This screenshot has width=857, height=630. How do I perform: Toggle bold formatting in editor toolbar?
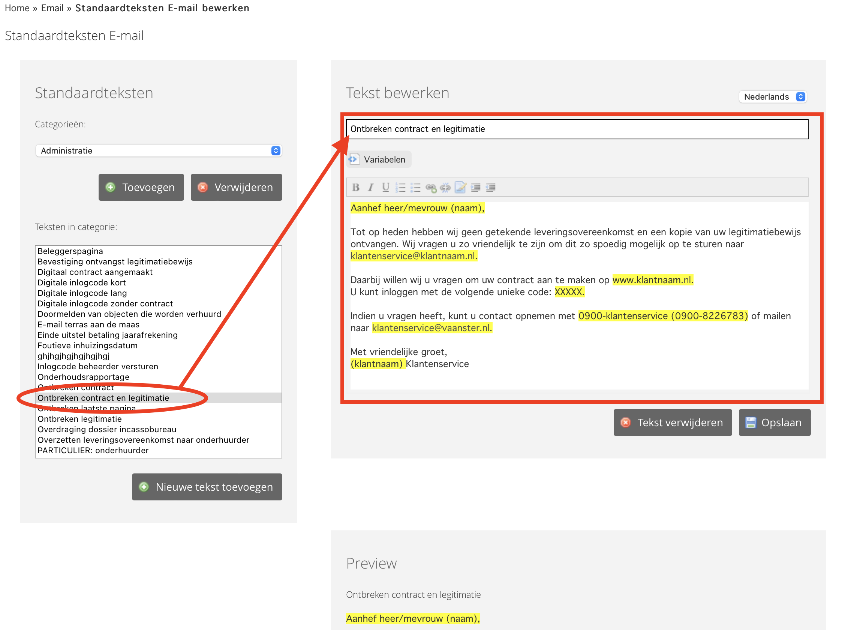[355, 188]
